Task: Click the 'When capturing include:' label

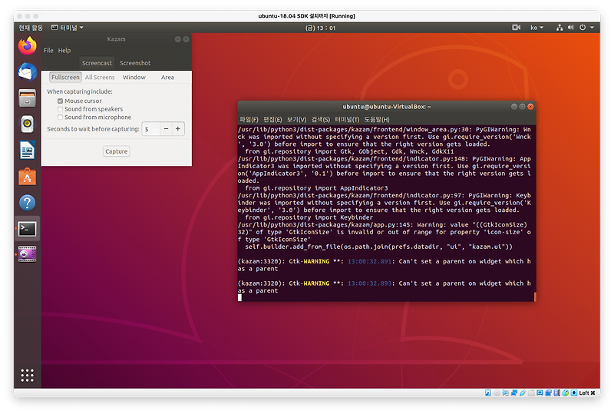Action: tap(80, 91)
